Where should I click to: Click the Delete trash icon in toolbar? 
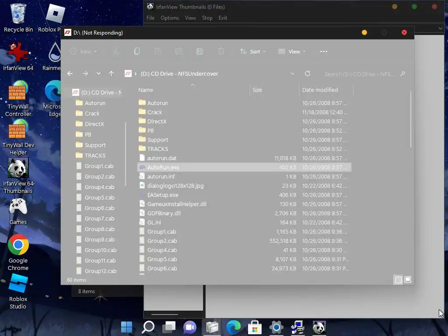(x=221, y=52)
